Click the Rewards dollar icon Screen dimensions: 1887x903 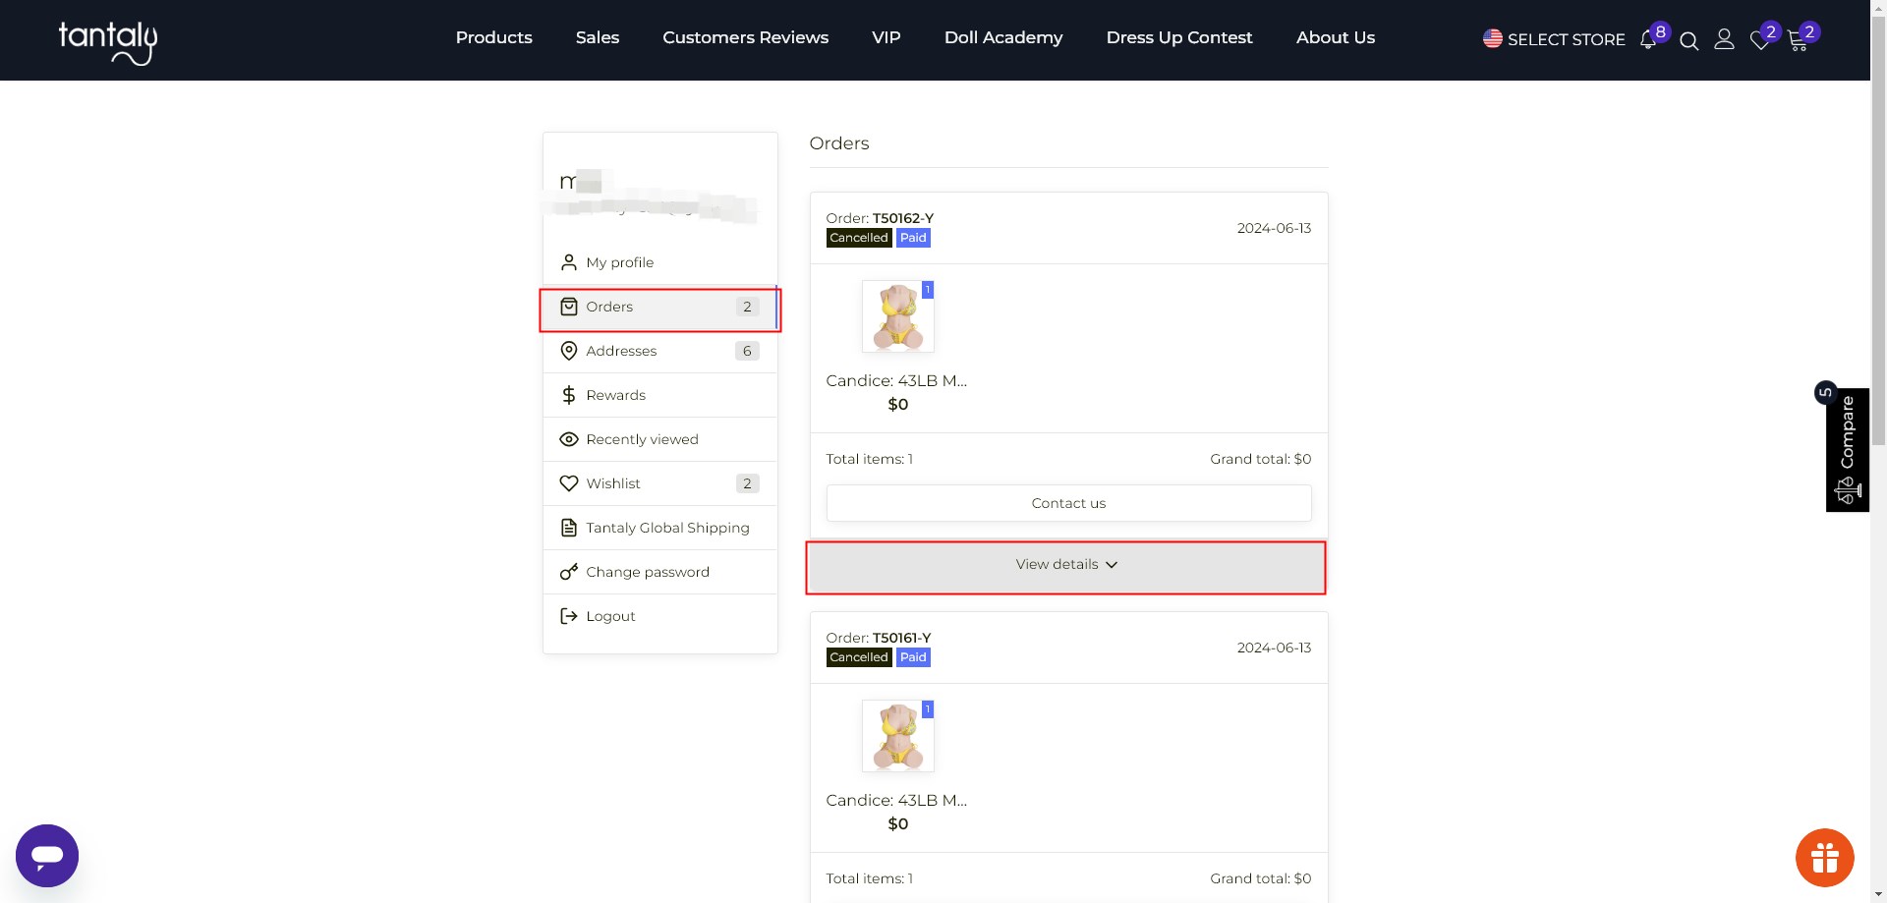(x=568, y=395)
